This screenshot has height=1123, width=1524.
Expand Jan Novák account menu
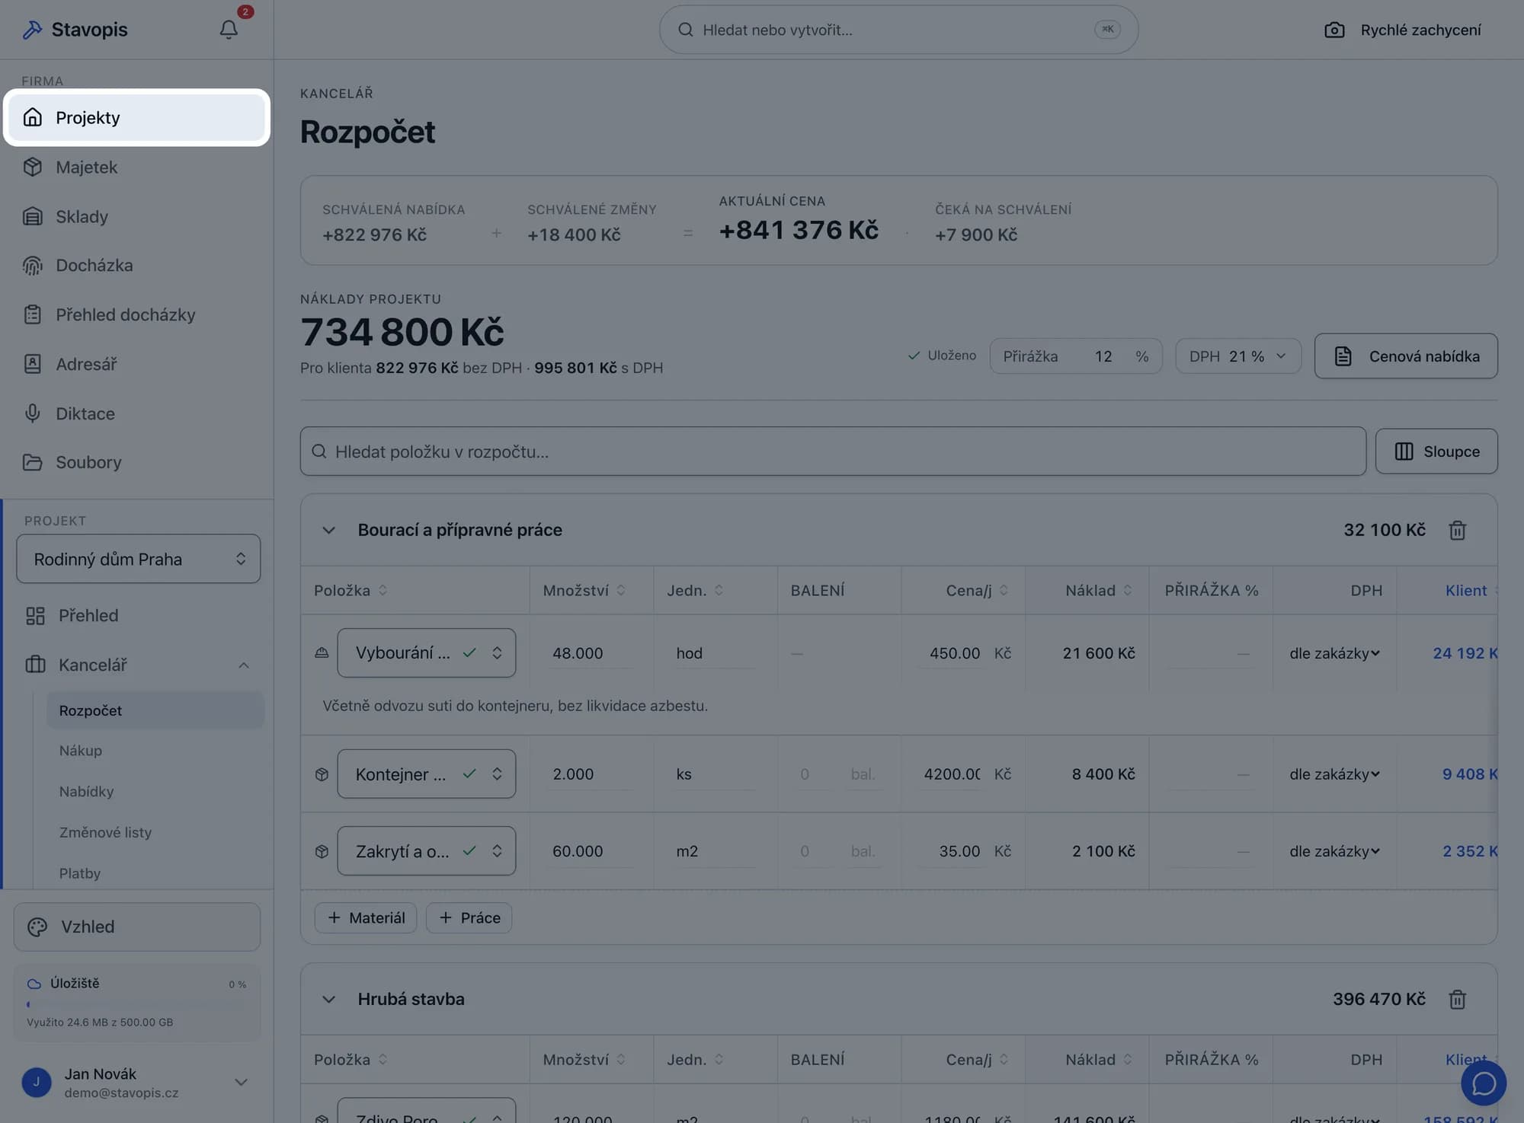point(241,1082)
